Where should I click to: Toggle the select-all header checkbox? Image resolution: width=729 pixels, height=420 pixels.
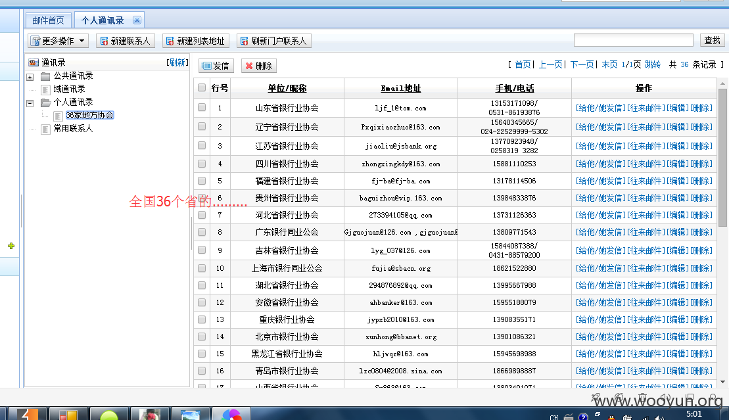(202, 87)
